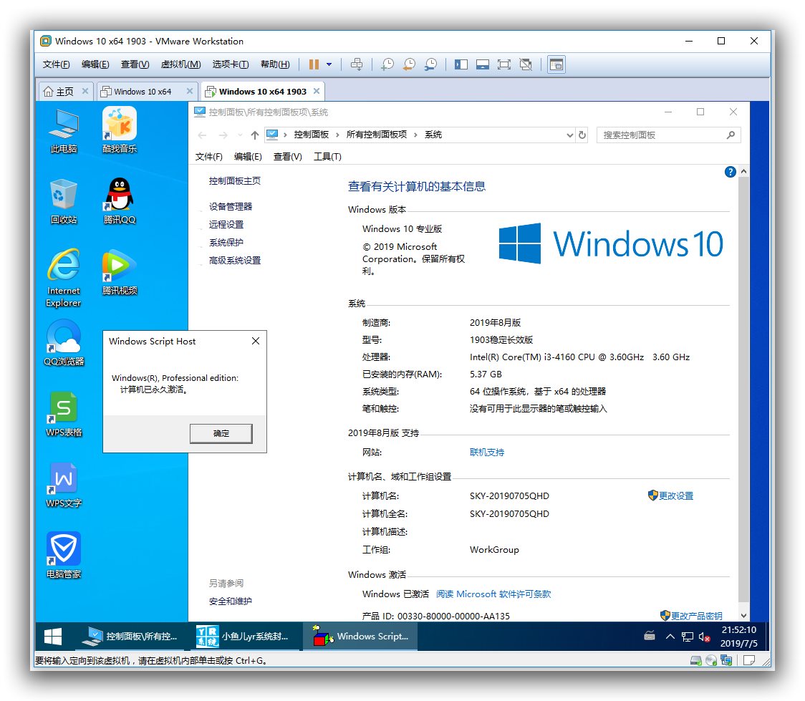Close the Windows 10 x64 1903 tab
This screenshot has height=701, width=805.
(x=317, y=91)
